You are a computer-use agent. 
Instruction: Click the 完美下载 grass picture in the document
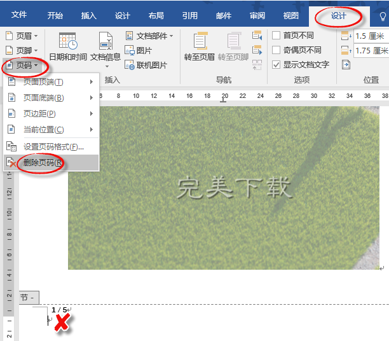[x=224, y=188]
